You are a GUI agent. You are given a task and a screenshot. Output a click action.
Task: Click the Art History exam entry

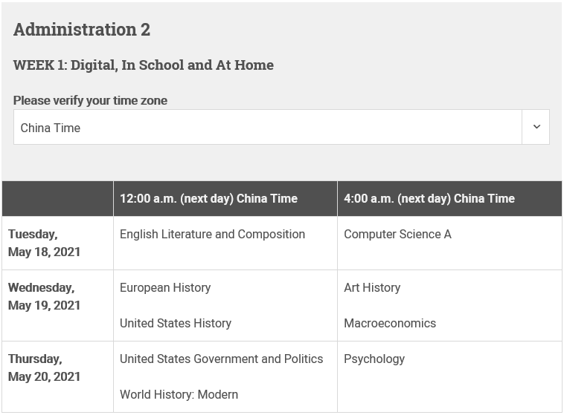click(x=372, y=288)
